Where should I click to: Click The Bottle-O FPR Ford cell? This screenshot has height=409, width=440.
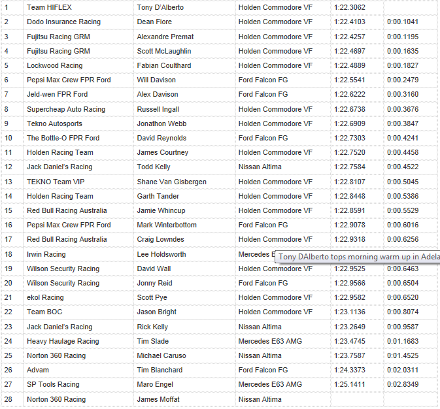tap(63, 138)
